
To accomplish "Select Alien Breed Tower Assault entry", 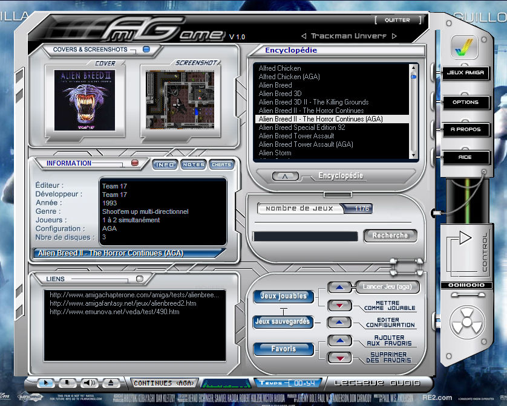I will (x=296, y=136).
